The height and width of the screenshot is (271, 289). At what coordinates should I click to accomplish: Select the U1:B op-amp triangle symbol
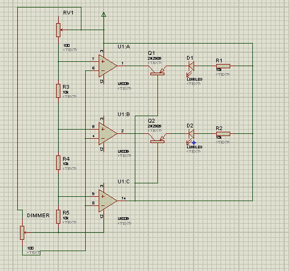pyautogui.click(x=108, y=134)
